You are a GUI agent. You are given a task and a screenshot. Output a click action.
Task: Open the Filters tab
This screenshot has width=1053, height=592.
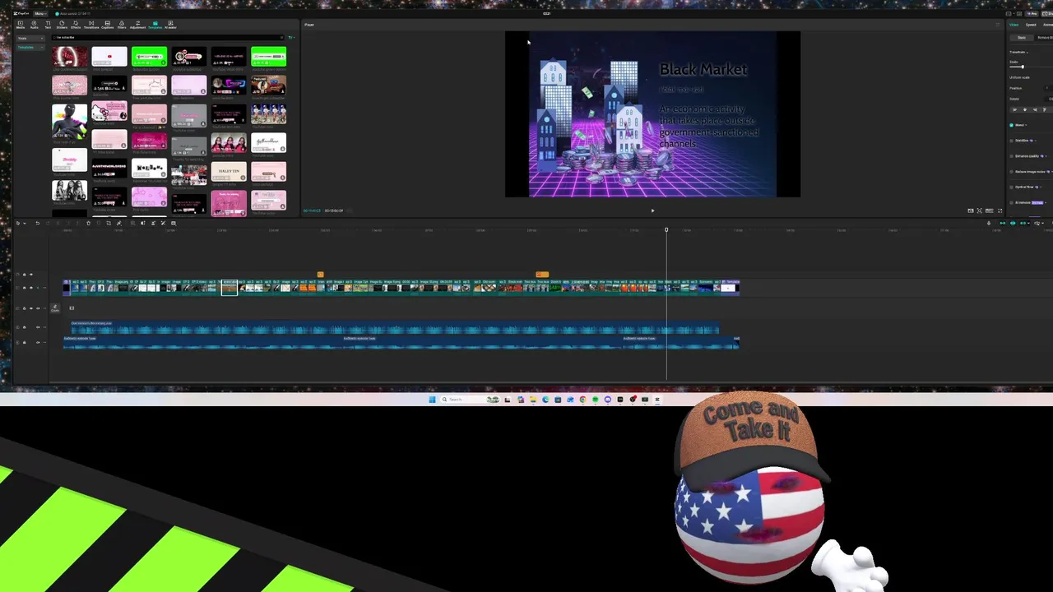122,25
